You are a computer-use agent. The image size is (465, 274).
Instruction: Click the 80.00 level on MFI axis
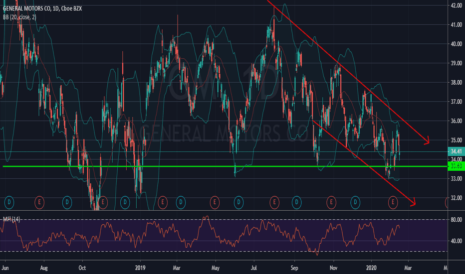point(456,220)
